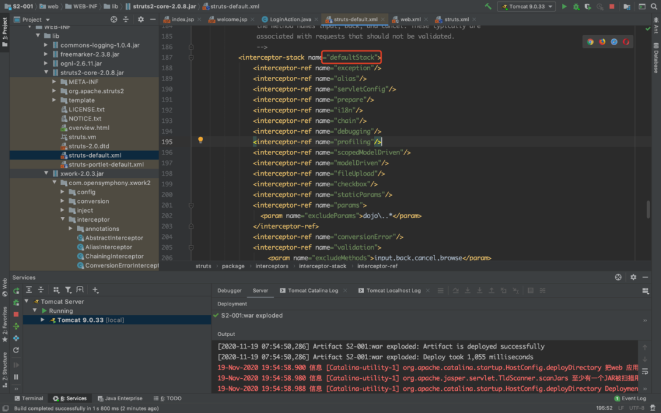This screenshot has height=413, width=661.
Task: Close the struts-default.xml editor tab
Action: tap(383, 20)
